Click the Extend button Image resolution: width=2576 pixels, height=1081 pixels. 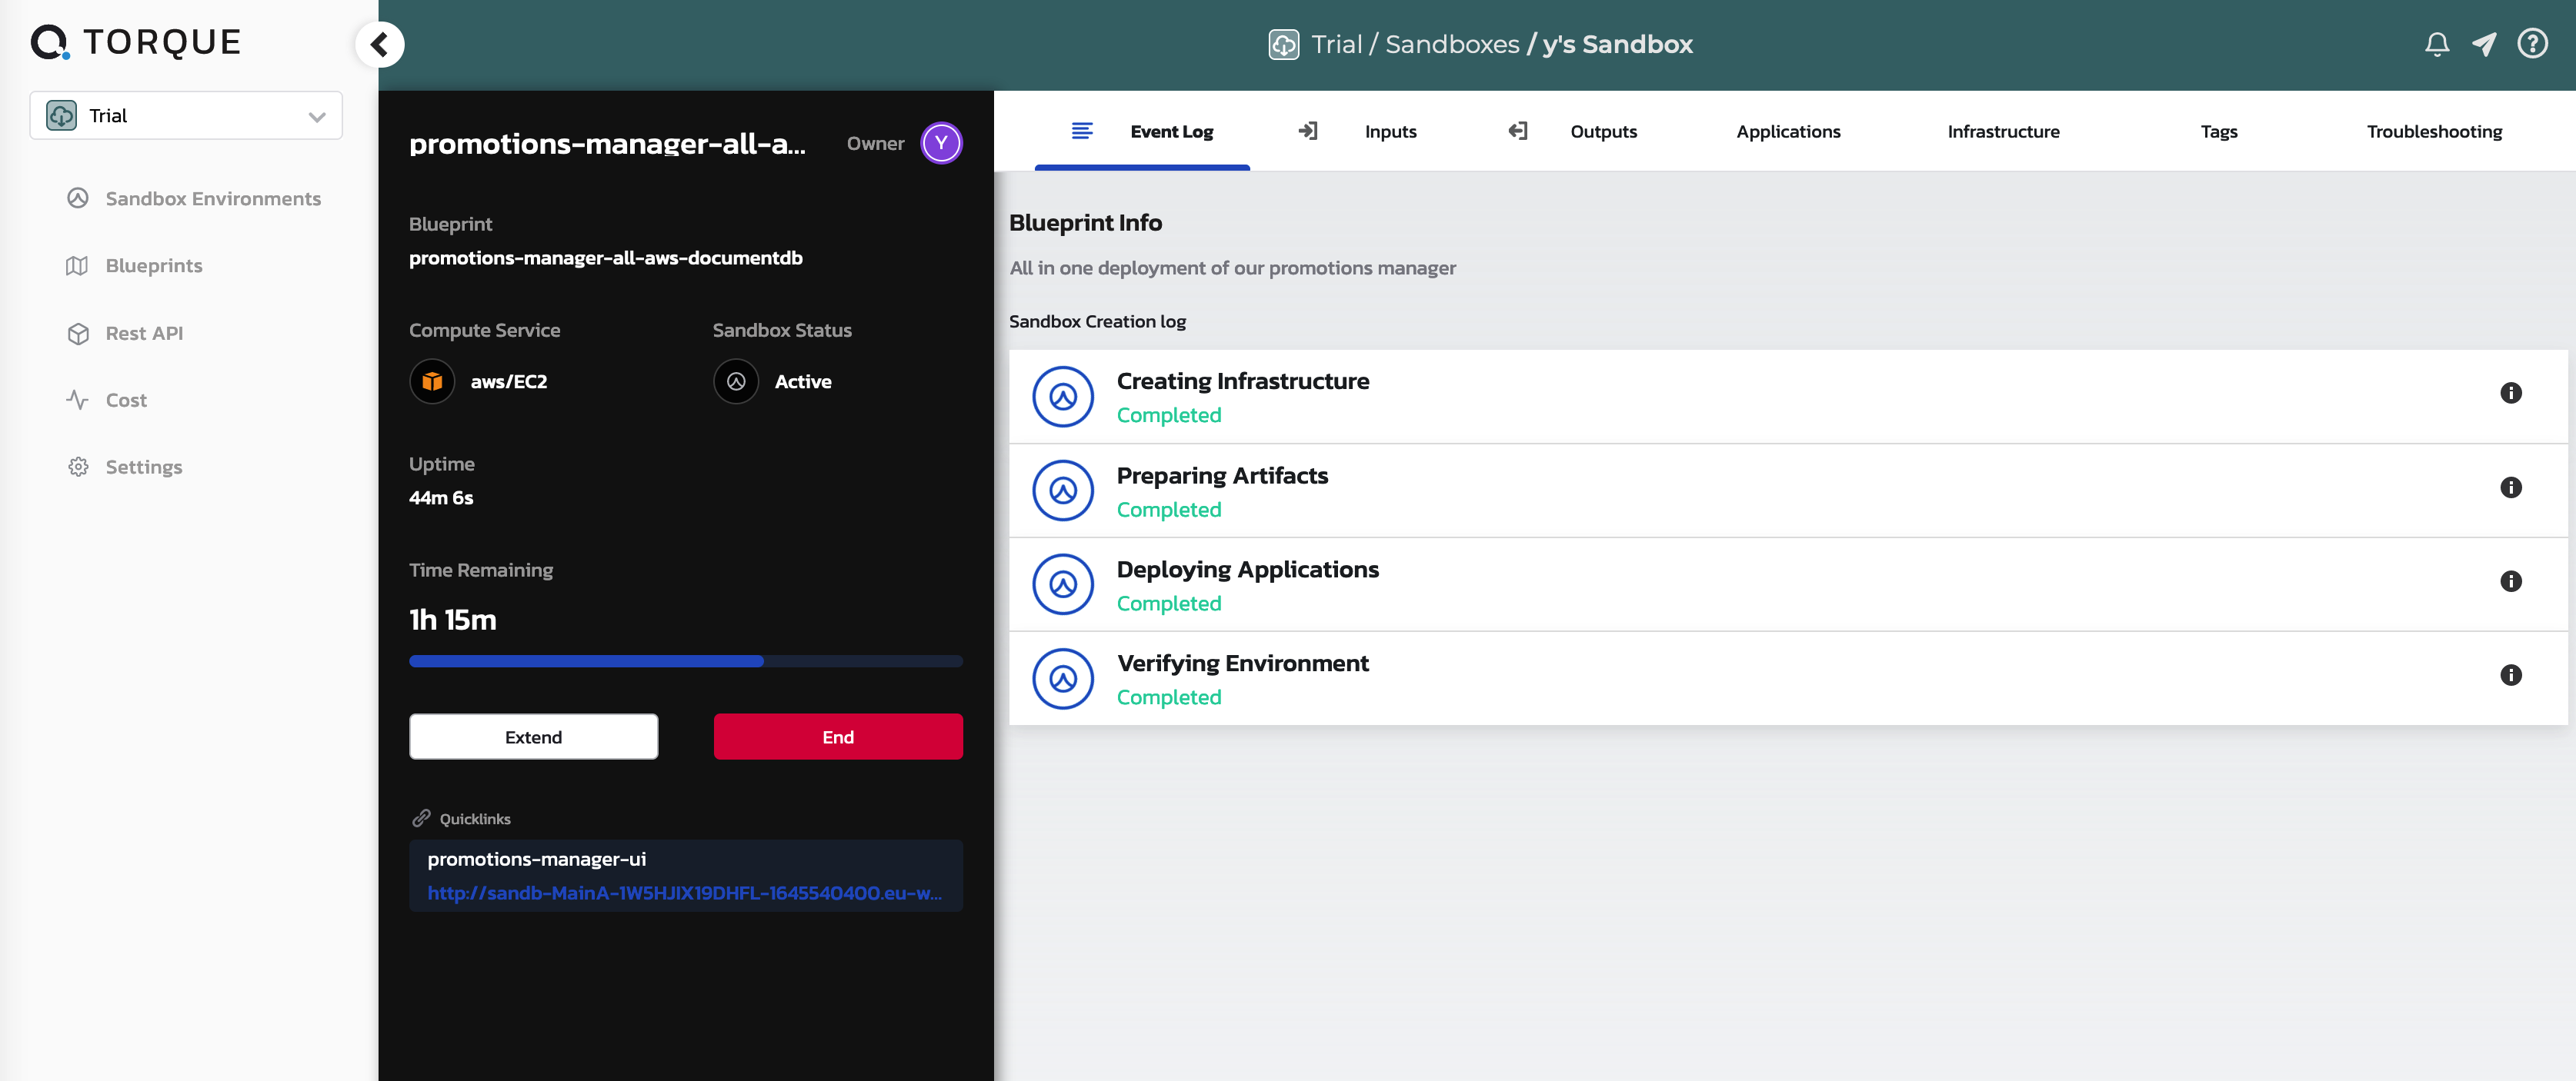coord(533,737)
